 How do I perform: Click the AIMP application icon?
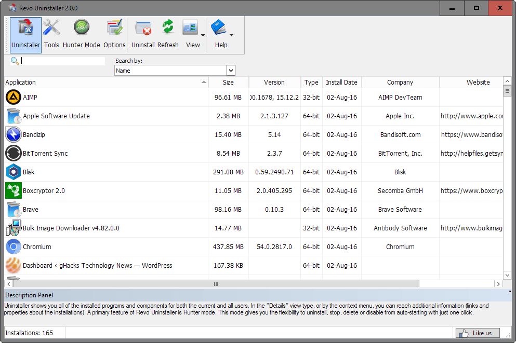13,97
